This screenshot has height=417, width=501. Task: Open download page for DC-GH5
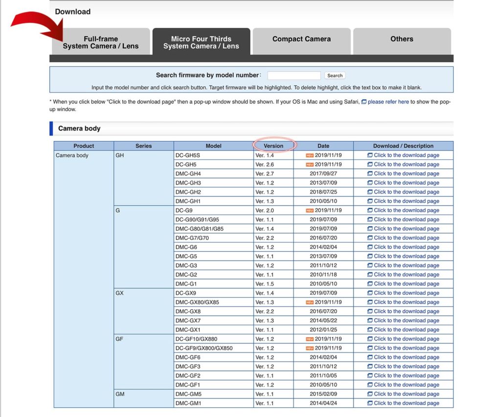407,164
